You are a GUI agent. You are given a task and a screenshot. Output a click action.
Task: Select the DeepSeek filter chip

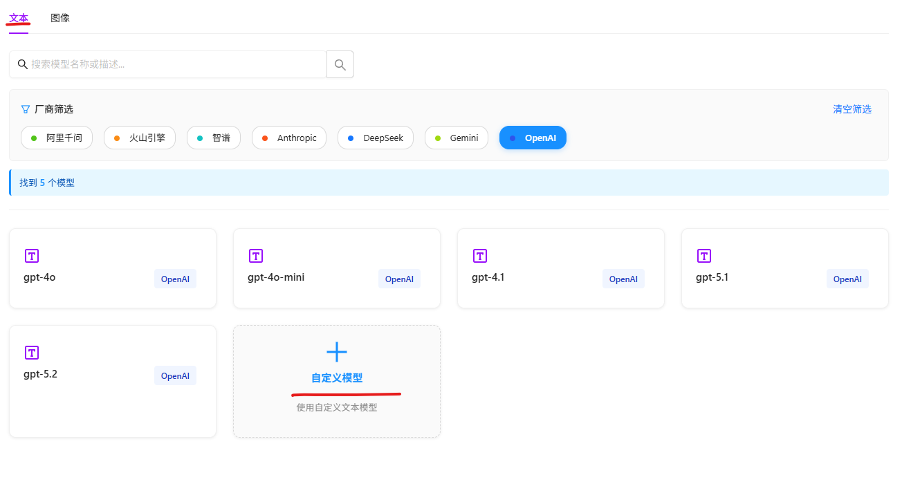coord(375,138)
